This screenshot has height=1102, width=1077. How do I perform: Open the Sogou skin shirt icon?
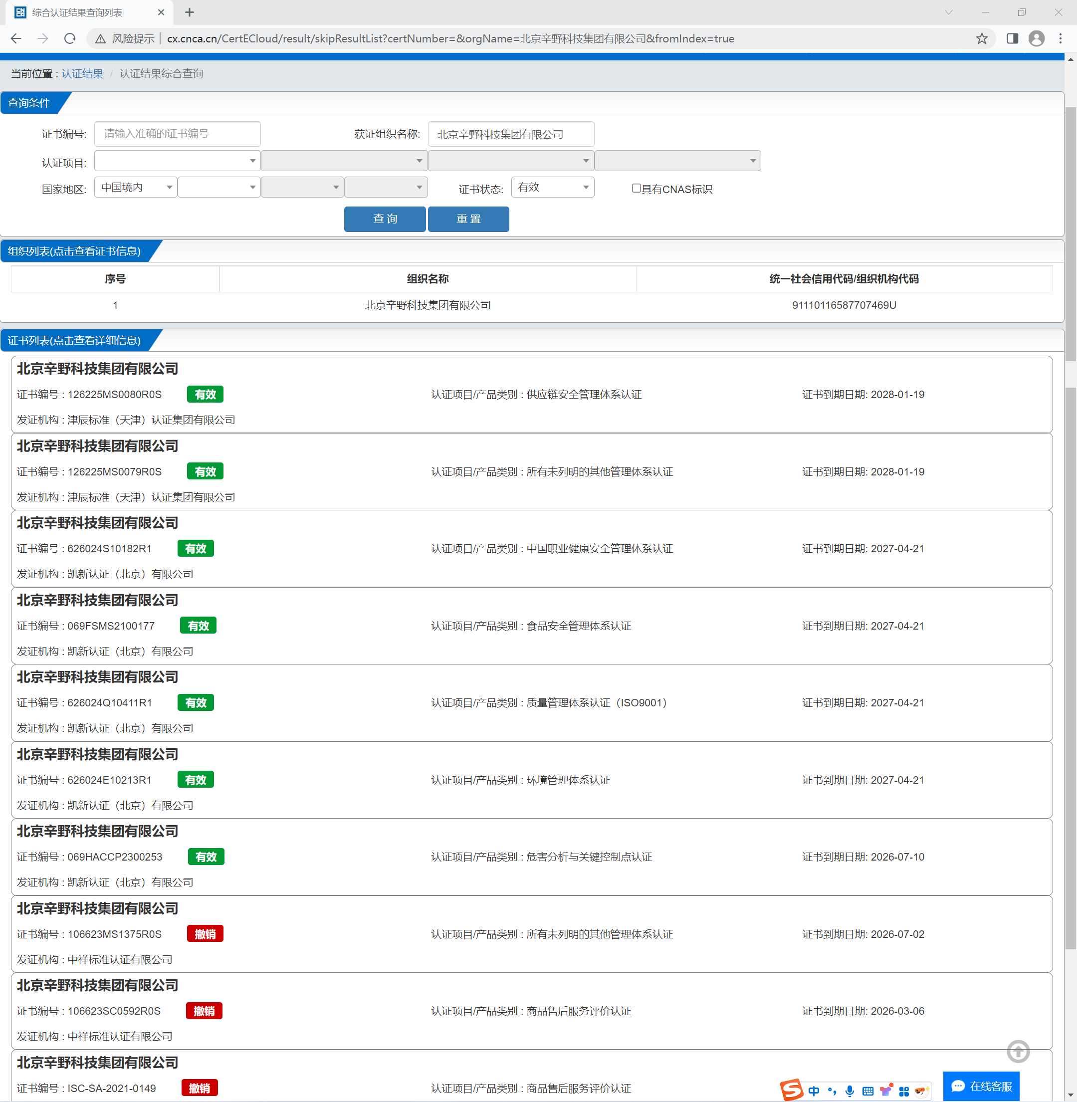(886, 1090)
